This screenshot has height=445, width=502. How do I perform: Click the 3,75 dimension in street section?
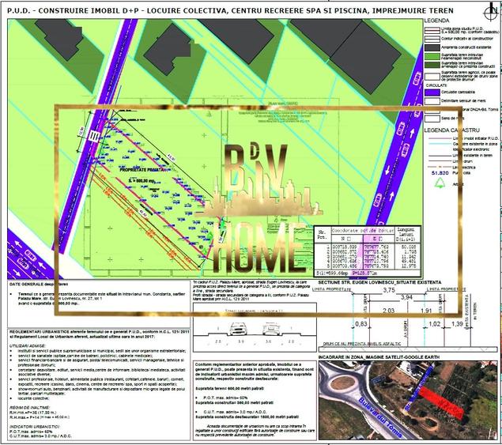tap(389, 290)
